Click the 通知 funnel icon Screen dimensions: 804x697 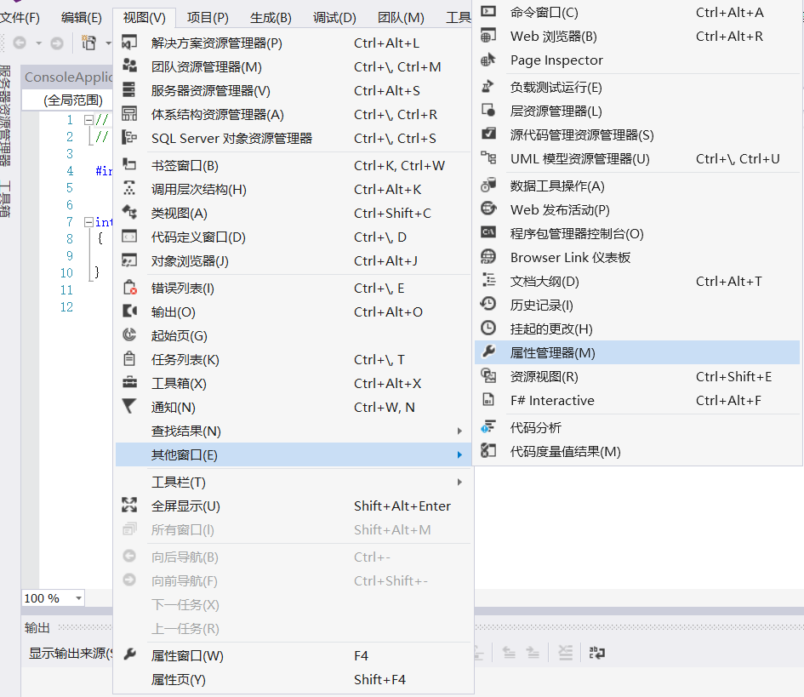coord(129,406)
